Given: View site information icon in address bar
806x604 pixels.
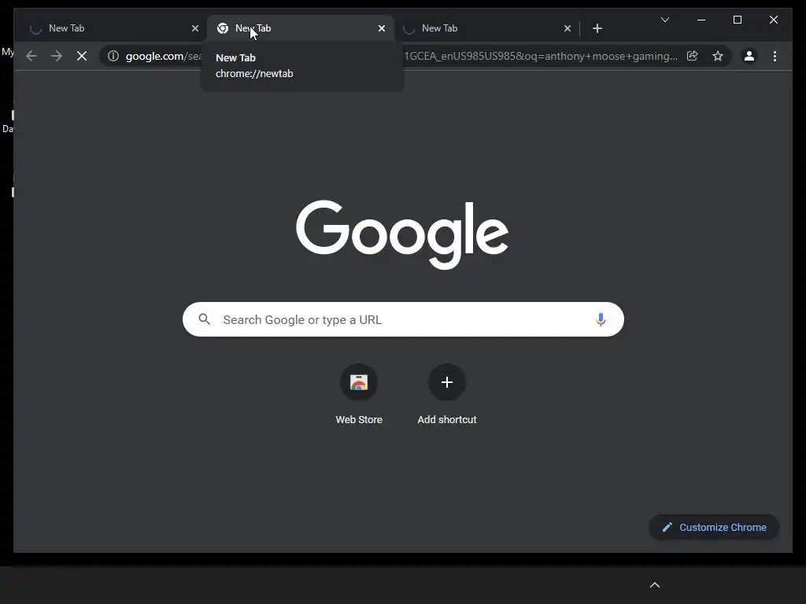Looking at the screenshot, I should point(113,56).
